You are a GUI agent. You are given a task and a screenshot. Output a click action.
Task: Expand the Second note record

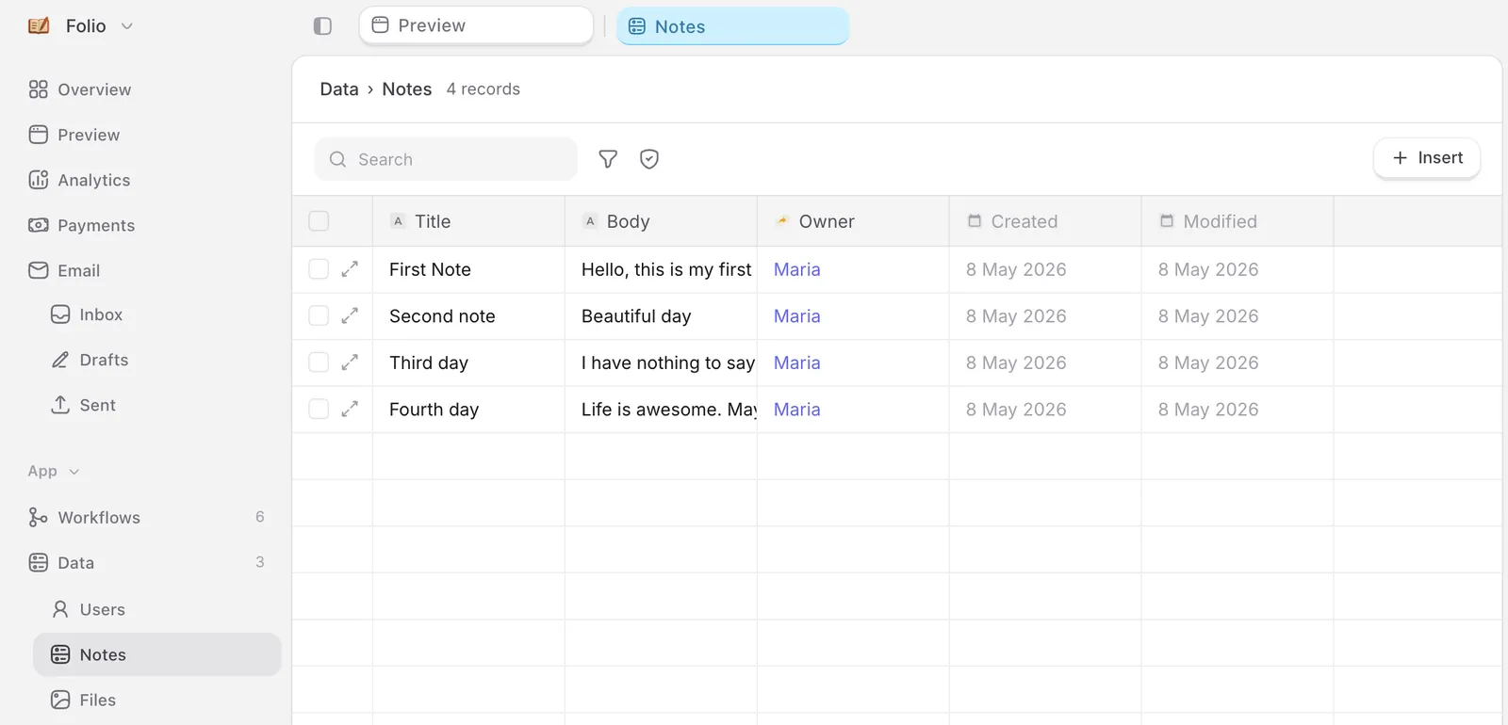pos(350,316)
